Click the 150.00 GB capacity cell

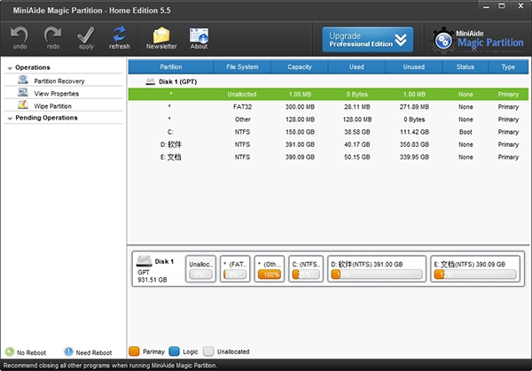click(300, 132)
